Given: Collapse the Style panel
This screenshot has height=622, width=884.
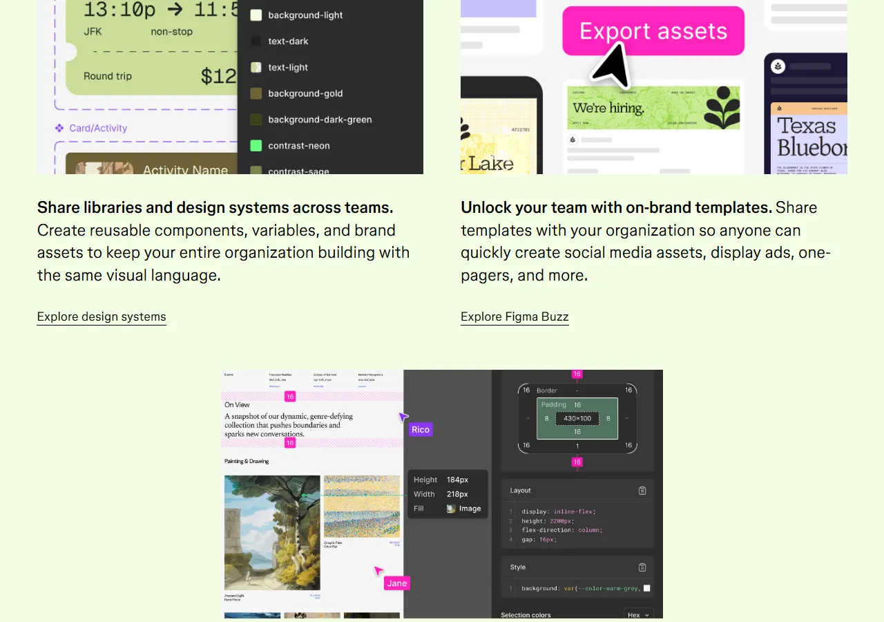Looking at the screenshot, I should [x=517, y=567].
